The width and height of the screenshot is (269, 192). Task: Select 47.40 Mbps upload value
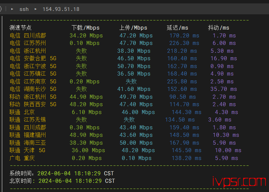click(136, 105)
